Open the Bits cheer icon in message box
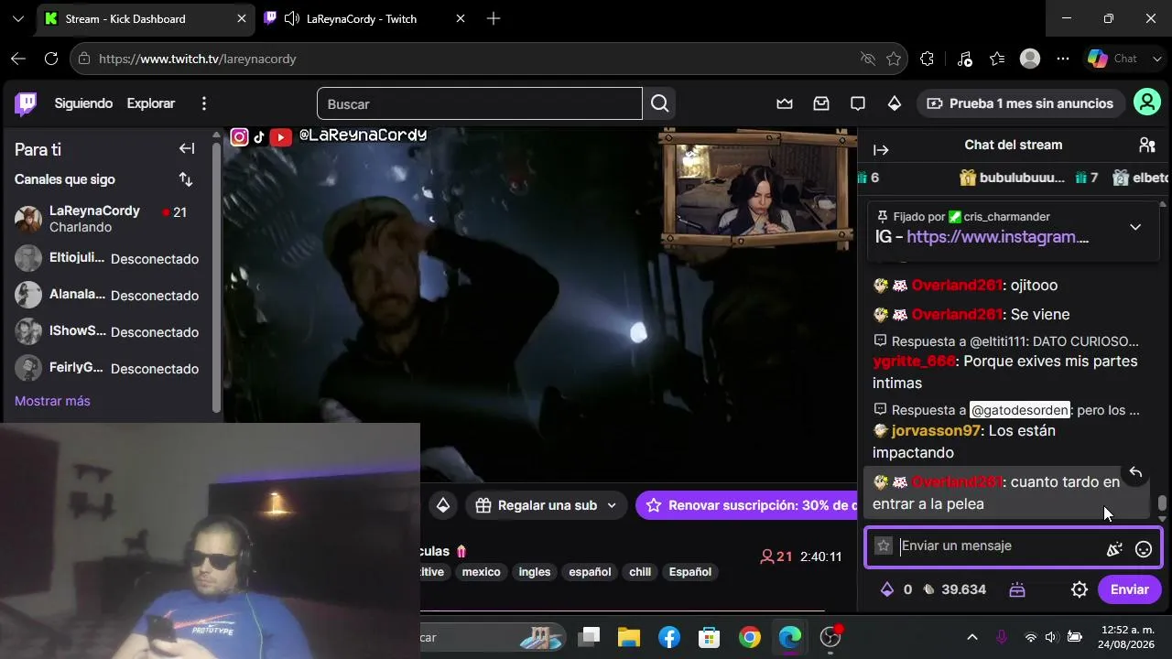This screenshot has height=659, width=1172. coord(1114,549)
